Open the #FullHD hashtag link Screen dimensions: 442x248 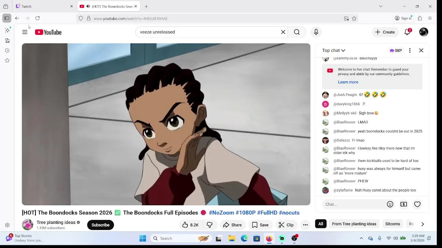tap(267, 213)
